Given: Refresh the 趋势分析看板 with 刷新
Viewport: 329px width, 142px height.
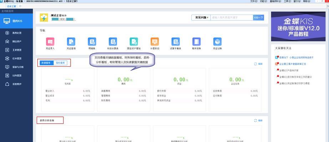Looking at the screenshot, I should (x=258, y=120).
